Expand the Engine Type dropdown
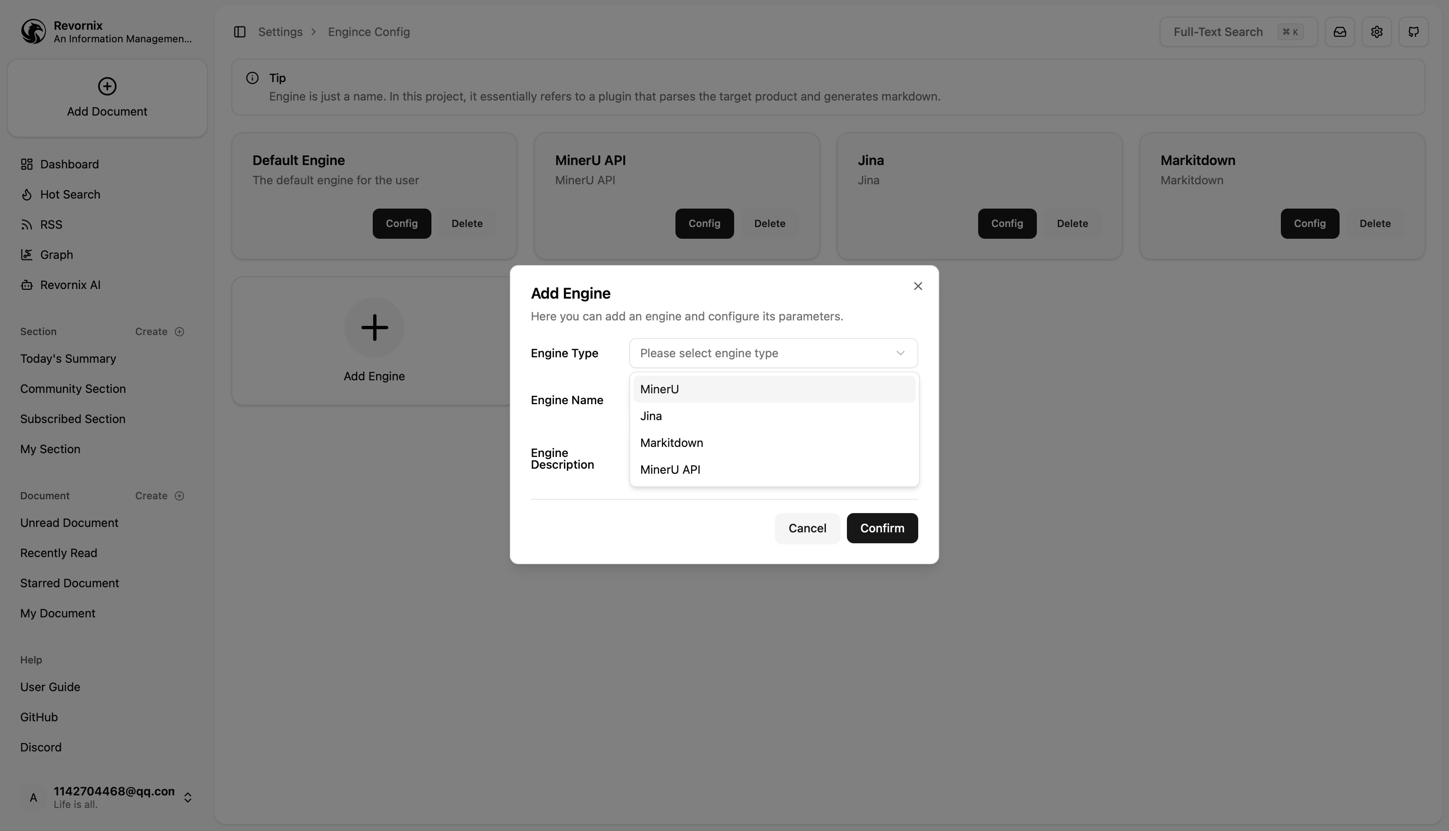Screen dimensions: 1449x831 coord(773,353)
